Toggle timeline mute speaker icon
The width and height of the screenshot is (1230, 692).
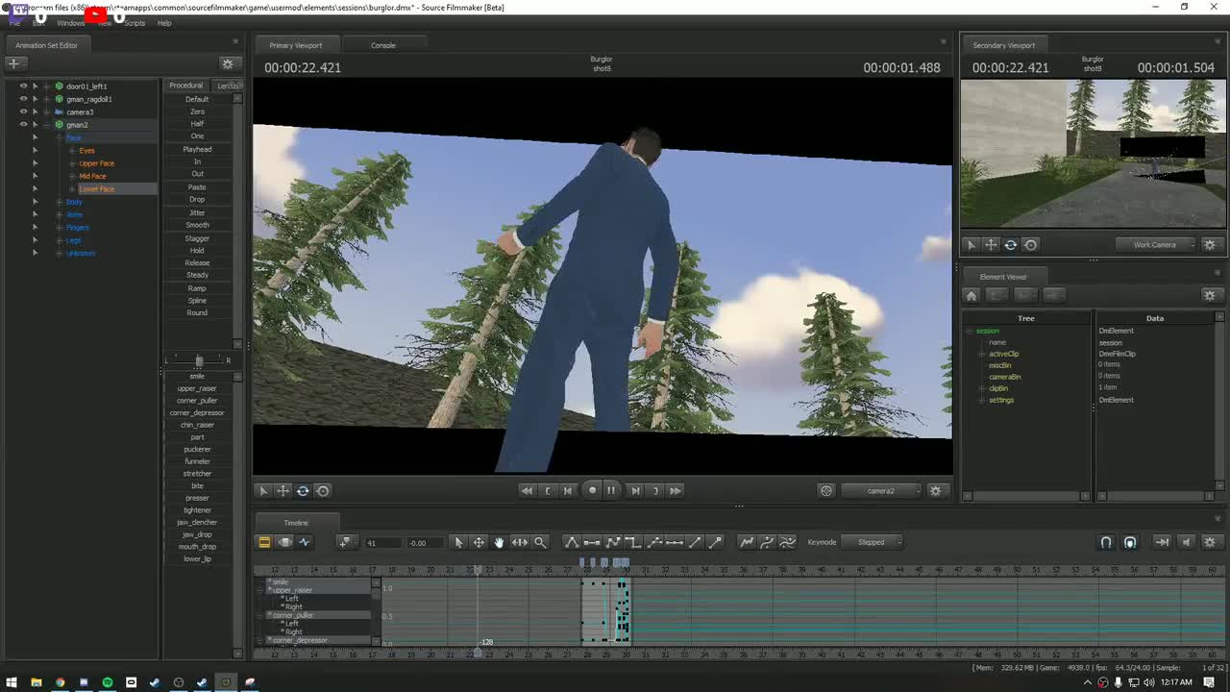[1187, 542]
